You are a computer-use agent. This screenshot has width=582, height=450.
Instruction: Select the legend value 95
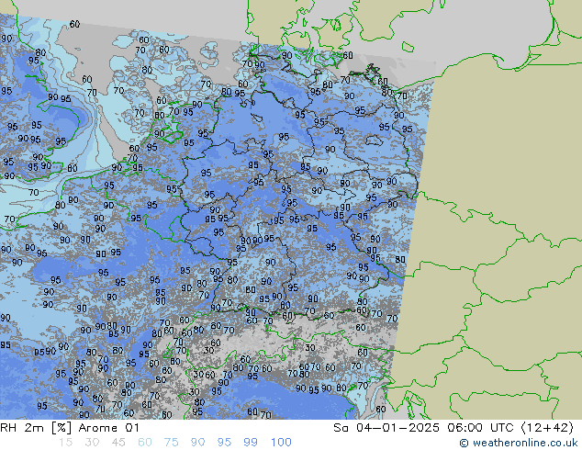pyautogui.click(x=224, y=443)
